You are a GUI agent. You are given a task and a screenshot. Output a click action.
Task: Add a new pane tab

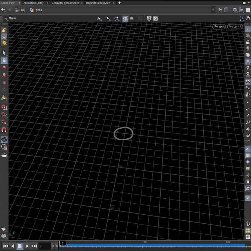pyautogui.click(x=120, y=3)
